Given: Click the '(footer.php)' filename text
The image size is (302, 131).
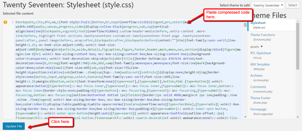Looking at the screenshot, I should point(260,103).
